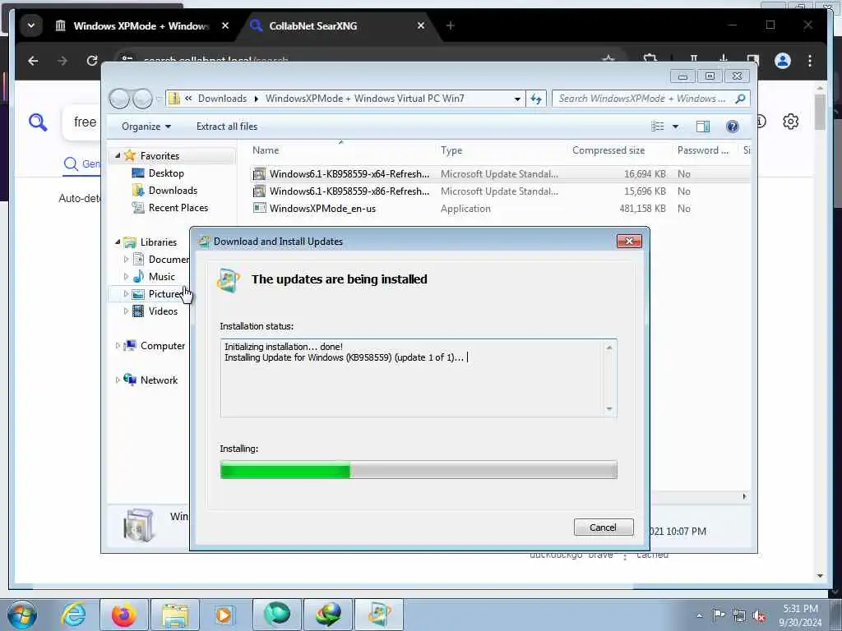Open SearXNG settings gear
The height and width of the screenshot is (631, 842).
pos(790,122)
